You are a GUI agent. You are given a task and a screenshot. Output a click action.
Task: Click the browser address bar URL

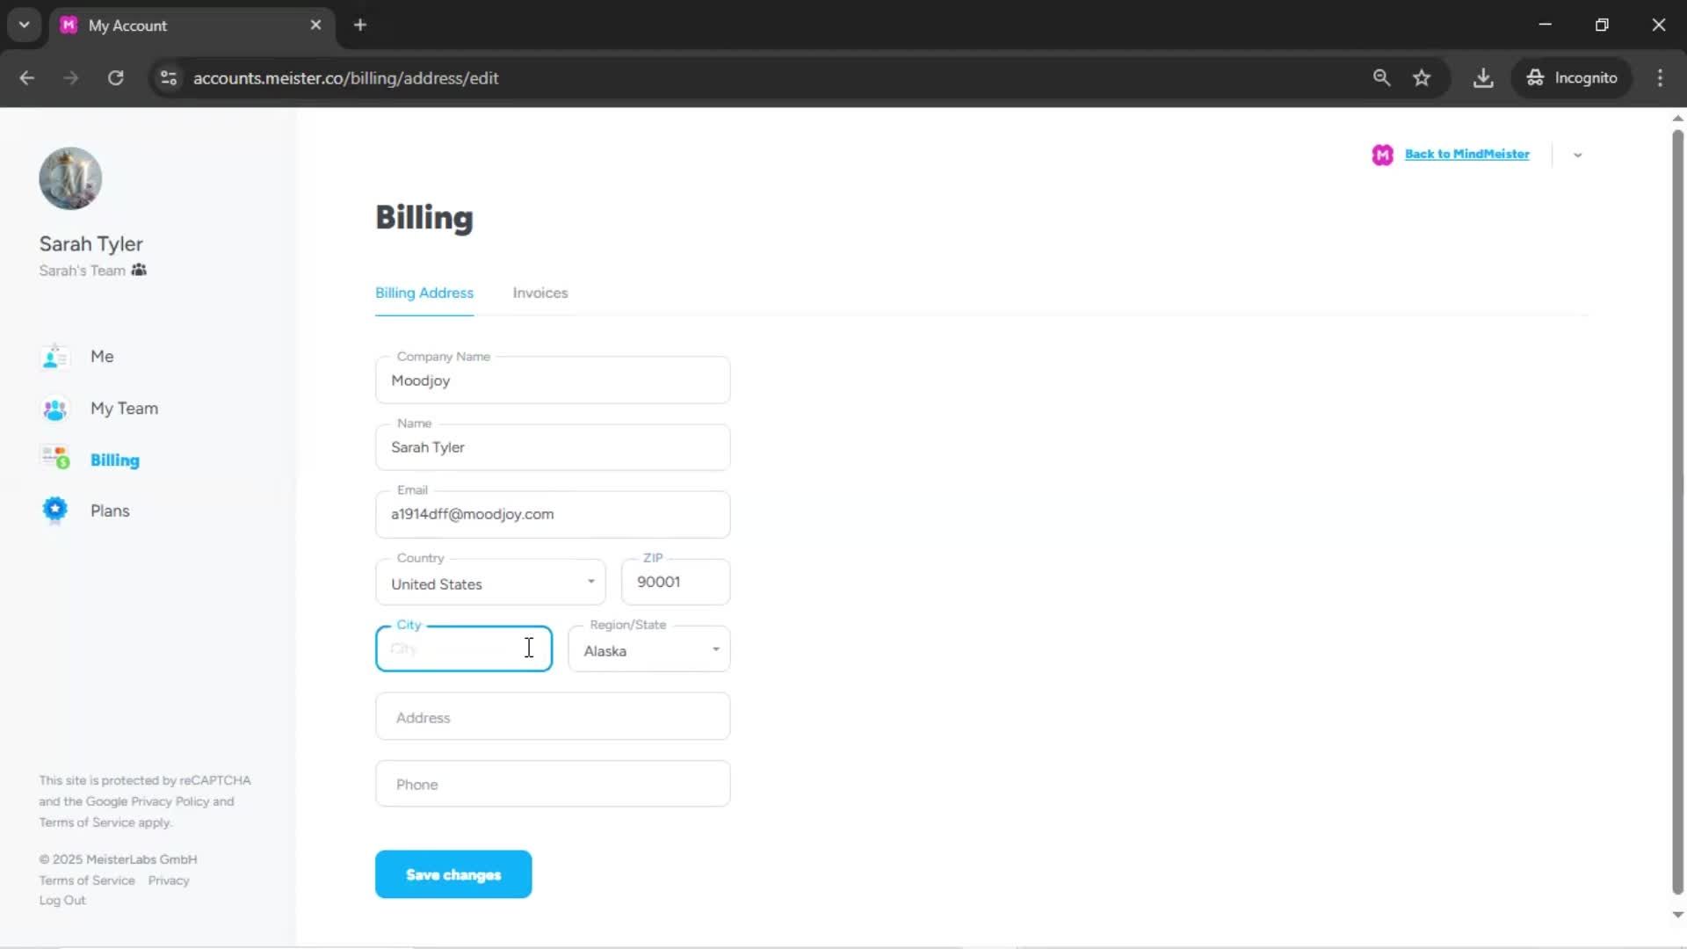tap(346, 78)
